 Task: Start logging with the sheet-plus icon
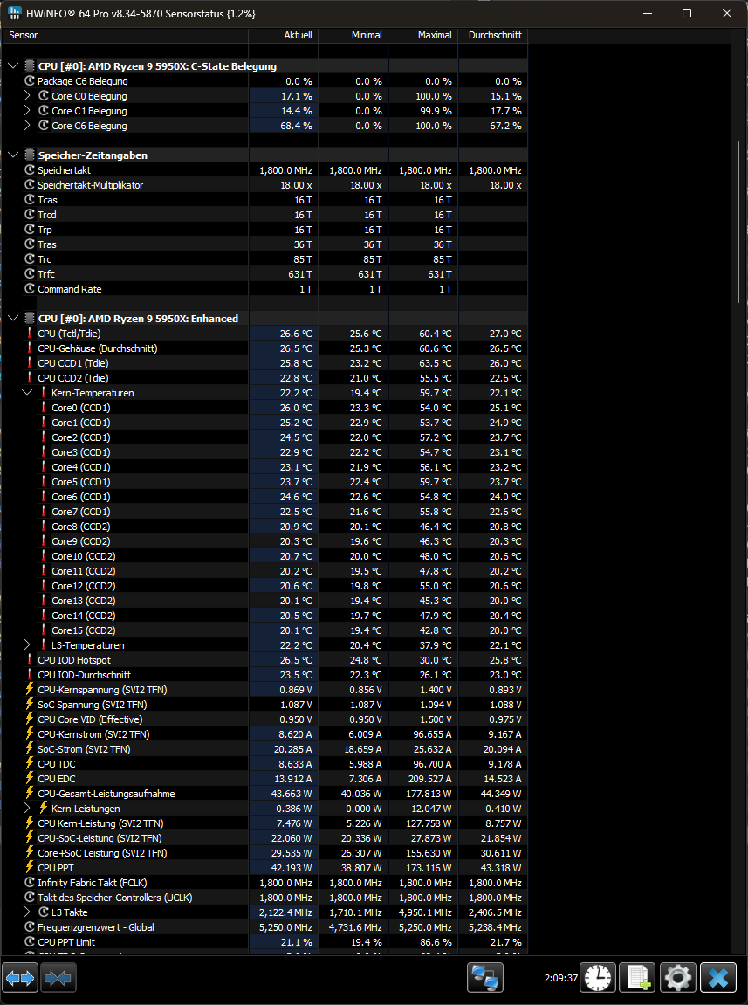tap(638, 978)
